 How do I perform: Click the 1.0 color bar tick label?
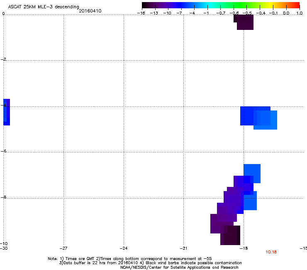(300, 13)
